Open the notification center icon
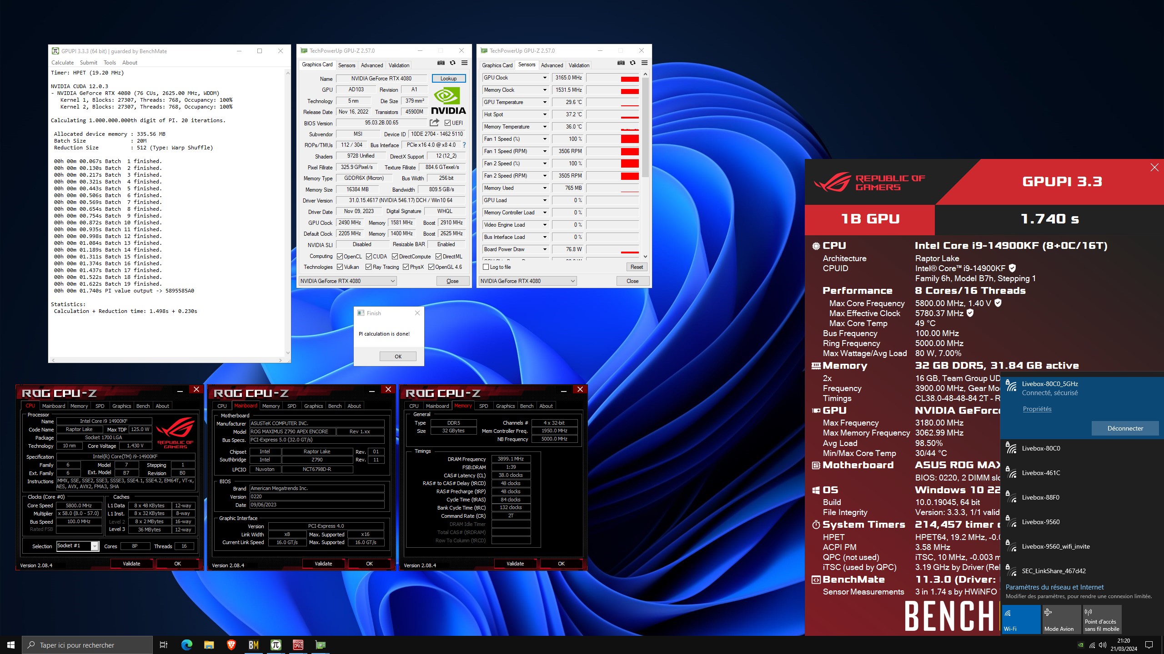Viewport: 1164px width, 654px height. pos(1149,645)
